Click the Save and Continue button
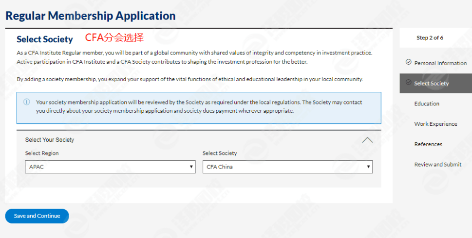The height and width of the screenshot is (238, 472). click(x=37, y=216)
